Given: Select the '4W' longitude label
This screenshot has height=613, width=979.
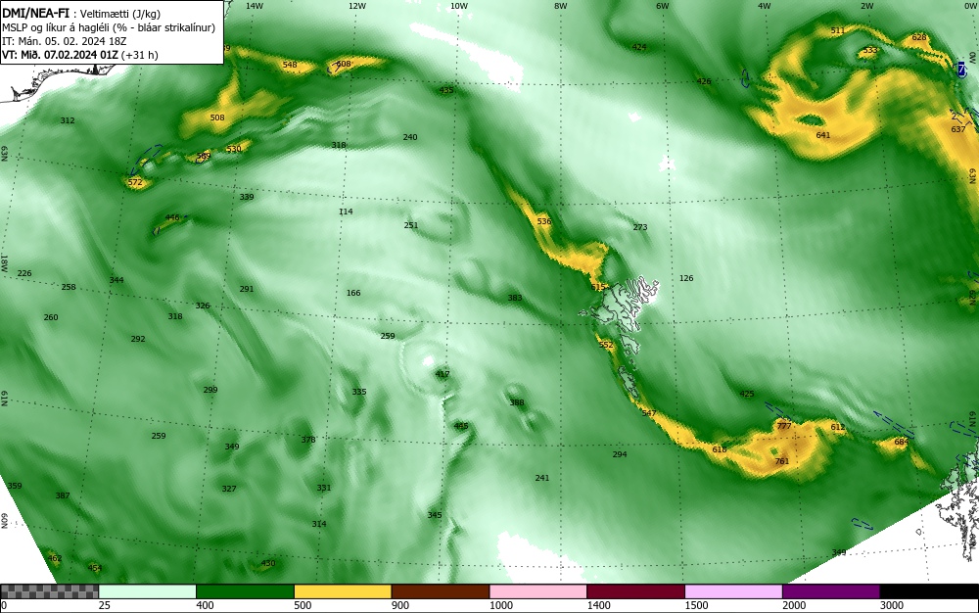Looking at the screenshot, I should pos(765,6).
